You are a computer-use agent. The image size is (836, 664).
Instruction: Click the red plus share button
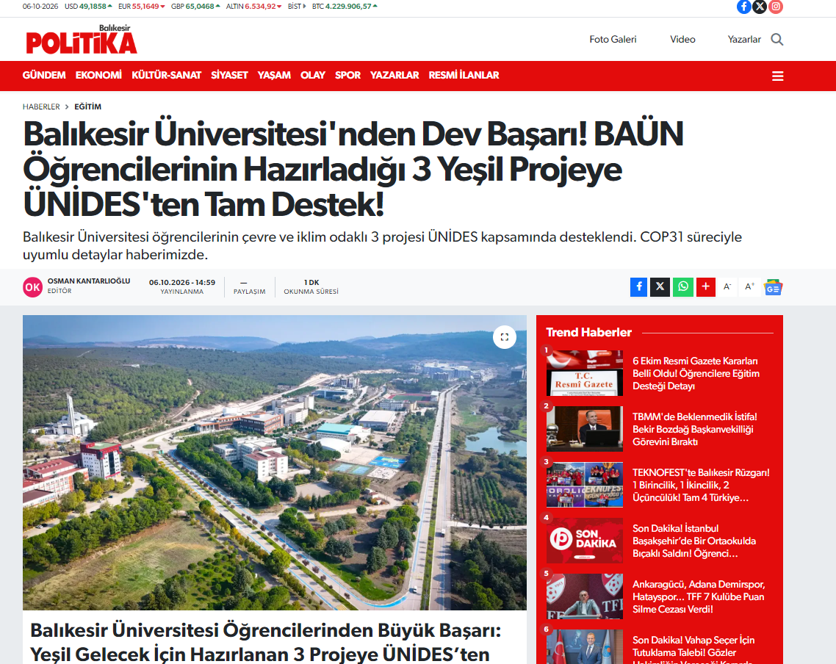(x=705, y=286)
